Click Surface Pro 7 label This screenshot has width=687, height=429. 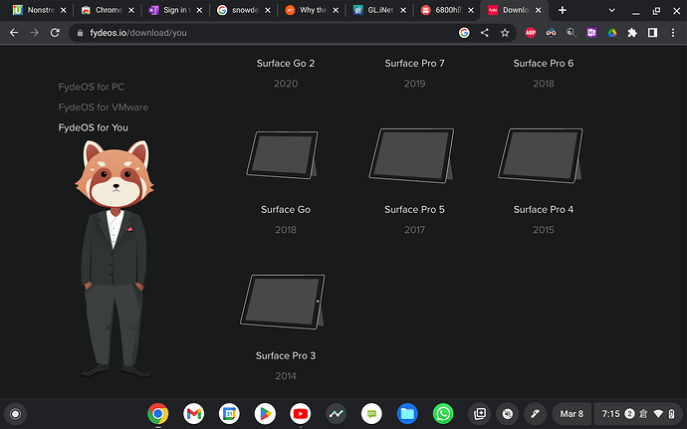tap(414, 63)
